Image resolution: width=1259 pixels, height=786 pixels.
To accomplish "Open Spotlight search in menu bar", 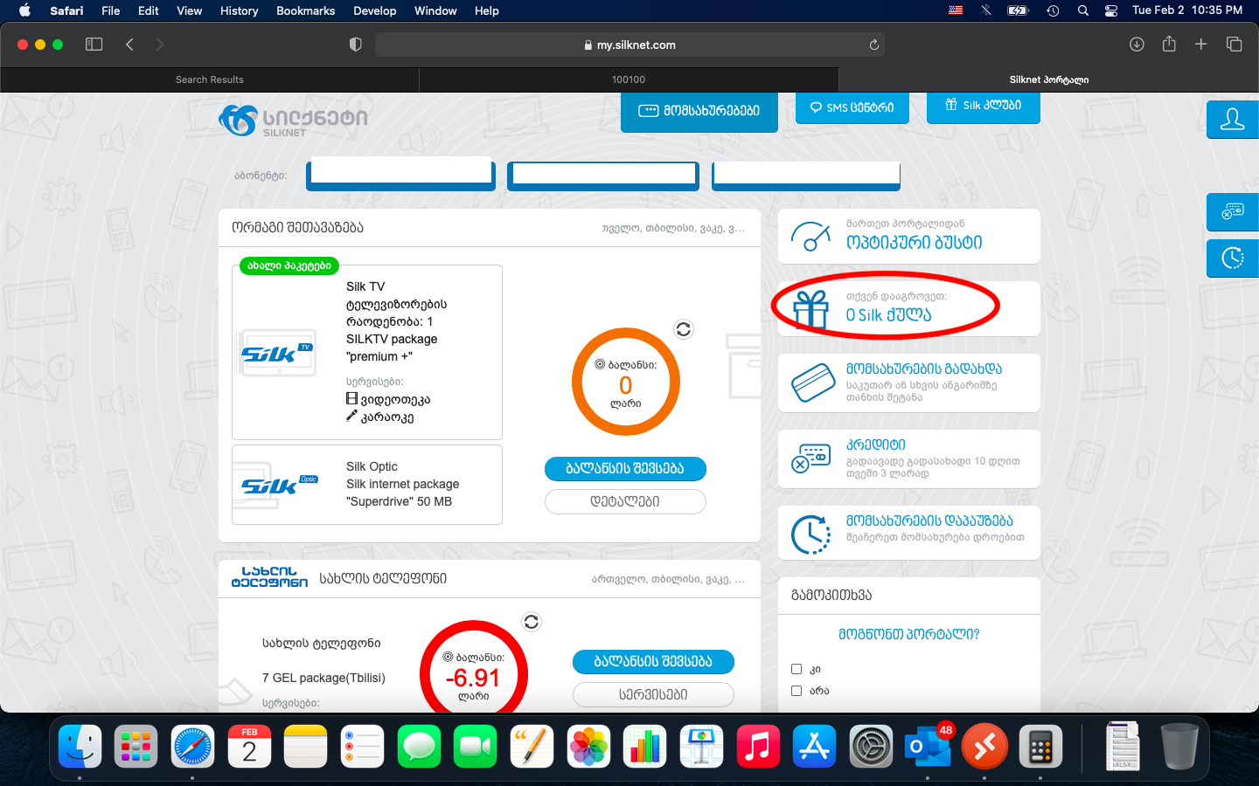I will coord(1083,10).
